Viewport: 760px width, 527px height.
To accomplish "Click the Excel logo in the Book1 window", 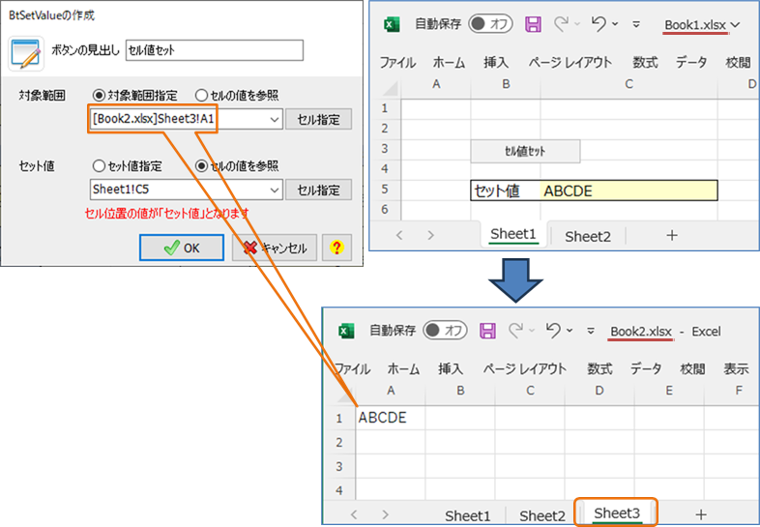I will pyautogui.click(x=392, y=24).
